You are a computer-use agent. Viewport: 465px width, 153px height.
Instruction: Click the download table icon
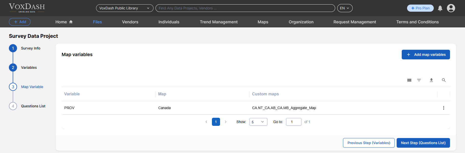pos(431,80)
